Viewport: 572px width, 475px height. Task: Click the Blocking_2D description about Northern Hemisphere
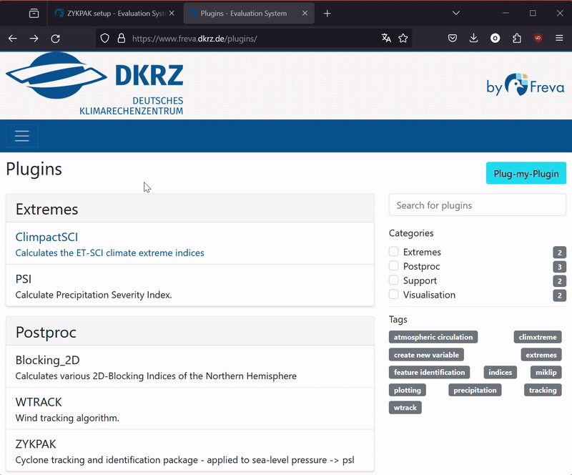(x=156, y=376)
